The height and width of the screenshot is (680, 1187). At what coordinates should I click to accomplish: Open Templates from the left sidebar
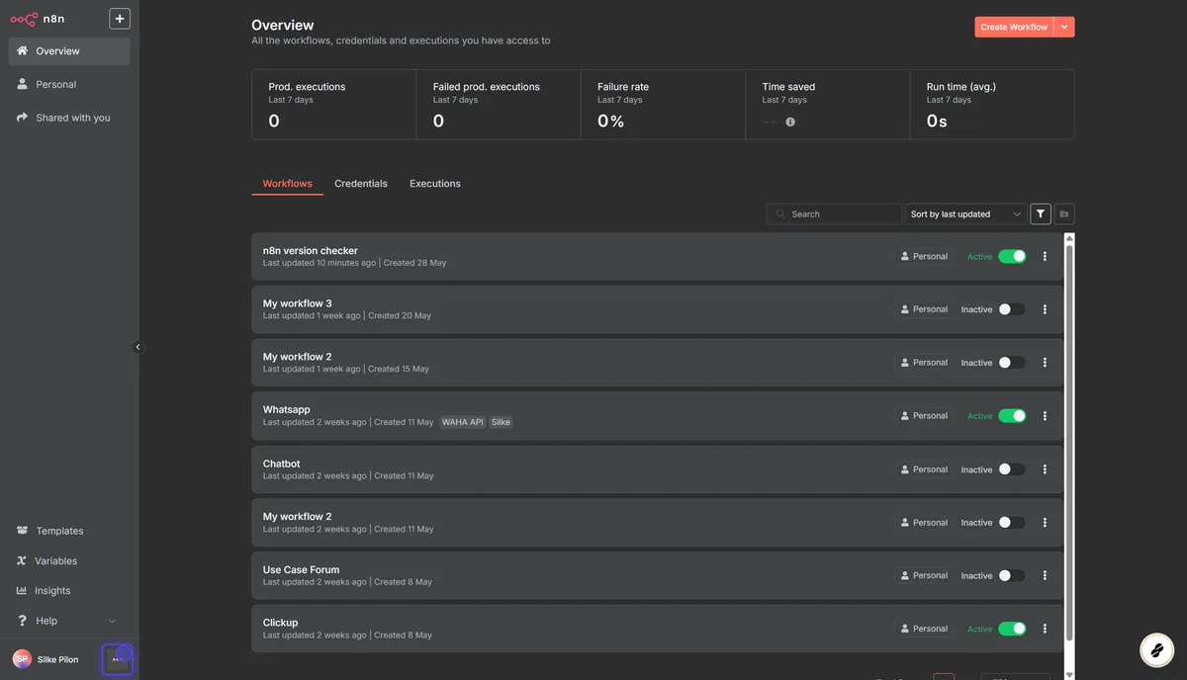pyautogui.click(x=56, y=531)
